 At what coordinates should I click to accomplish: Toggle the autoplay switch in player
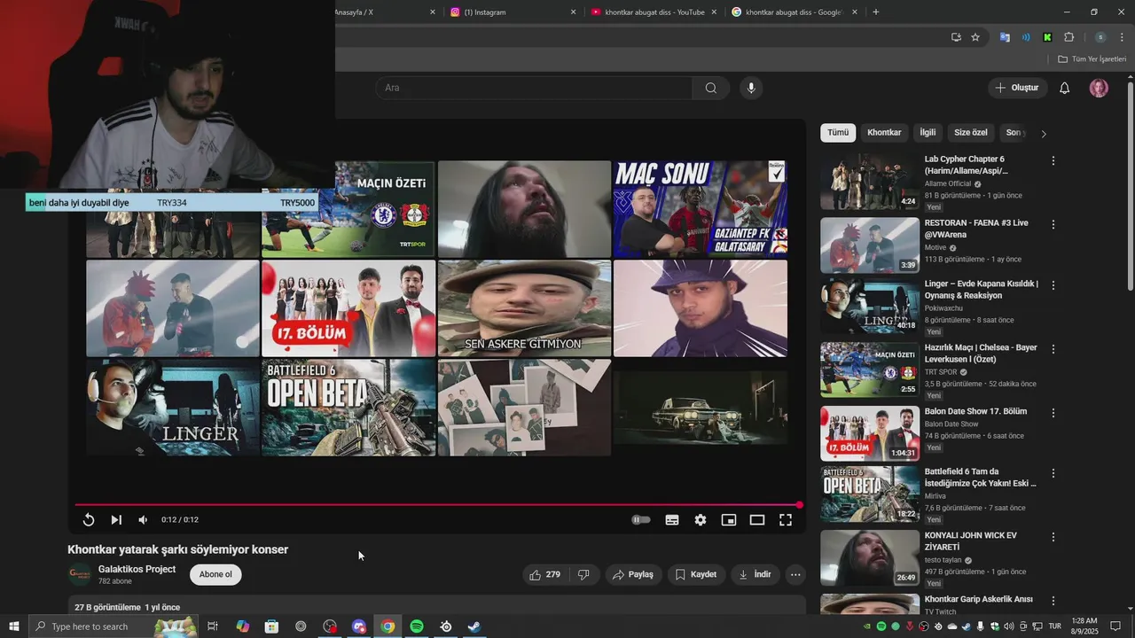641,520
